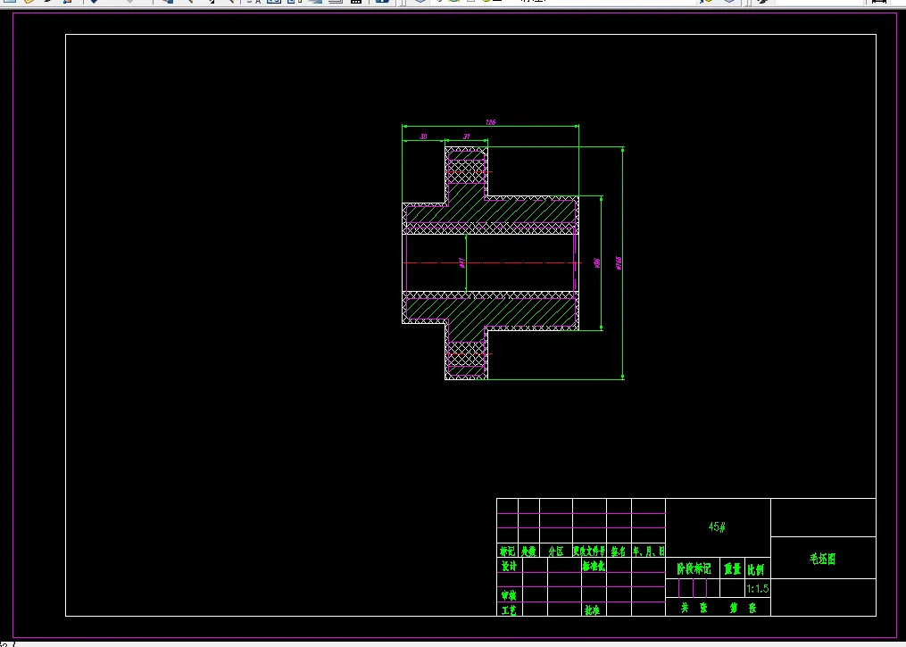Click the 阶段标记 title block label

pyautogui.click(x=694, y=569)
